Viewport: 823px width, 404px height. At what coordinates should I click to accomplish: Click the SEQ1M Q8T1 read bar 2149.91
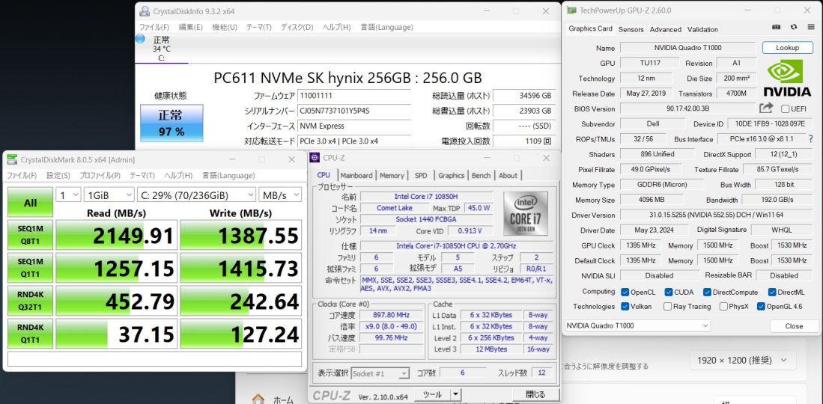[x=116, y=235]
